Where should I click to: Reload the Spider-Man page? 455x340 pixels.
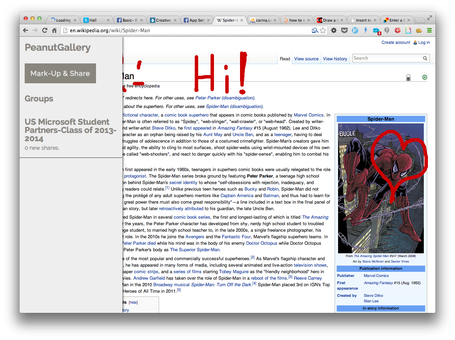point(45,30)
